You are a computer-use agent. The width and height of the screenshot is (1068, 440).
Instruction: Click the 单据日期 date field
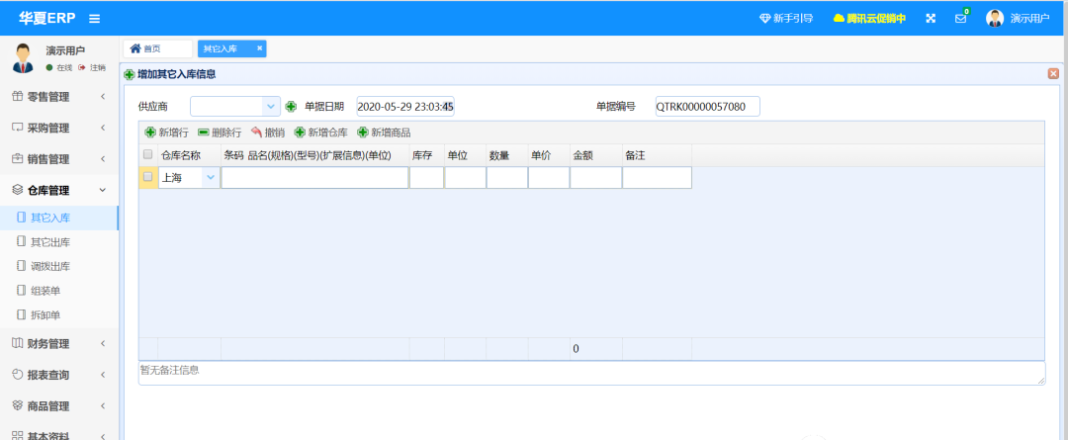tap(405, 106)
